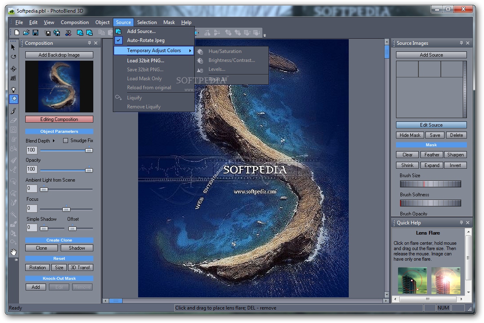This screenshot has height=323, width=484.
Task: Reset Rotation with the Rotation button
Action: [x=37, y=268]
